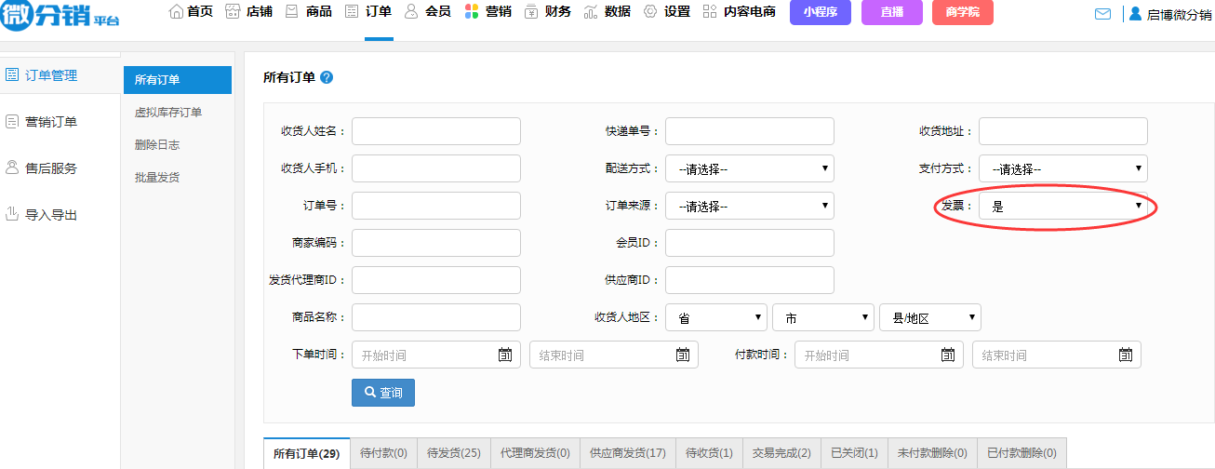The height and width of the screenshot is (469, 1215).
Task: Open 批量发货 in the sidebar
Action: click(x=156, y=177)
